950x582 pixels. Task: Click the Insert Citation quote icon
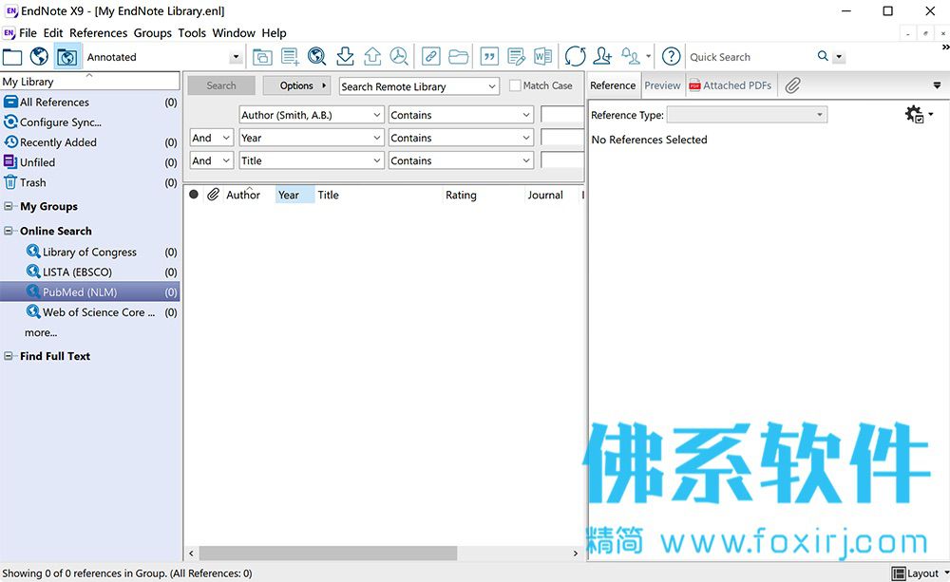(489, 56)
